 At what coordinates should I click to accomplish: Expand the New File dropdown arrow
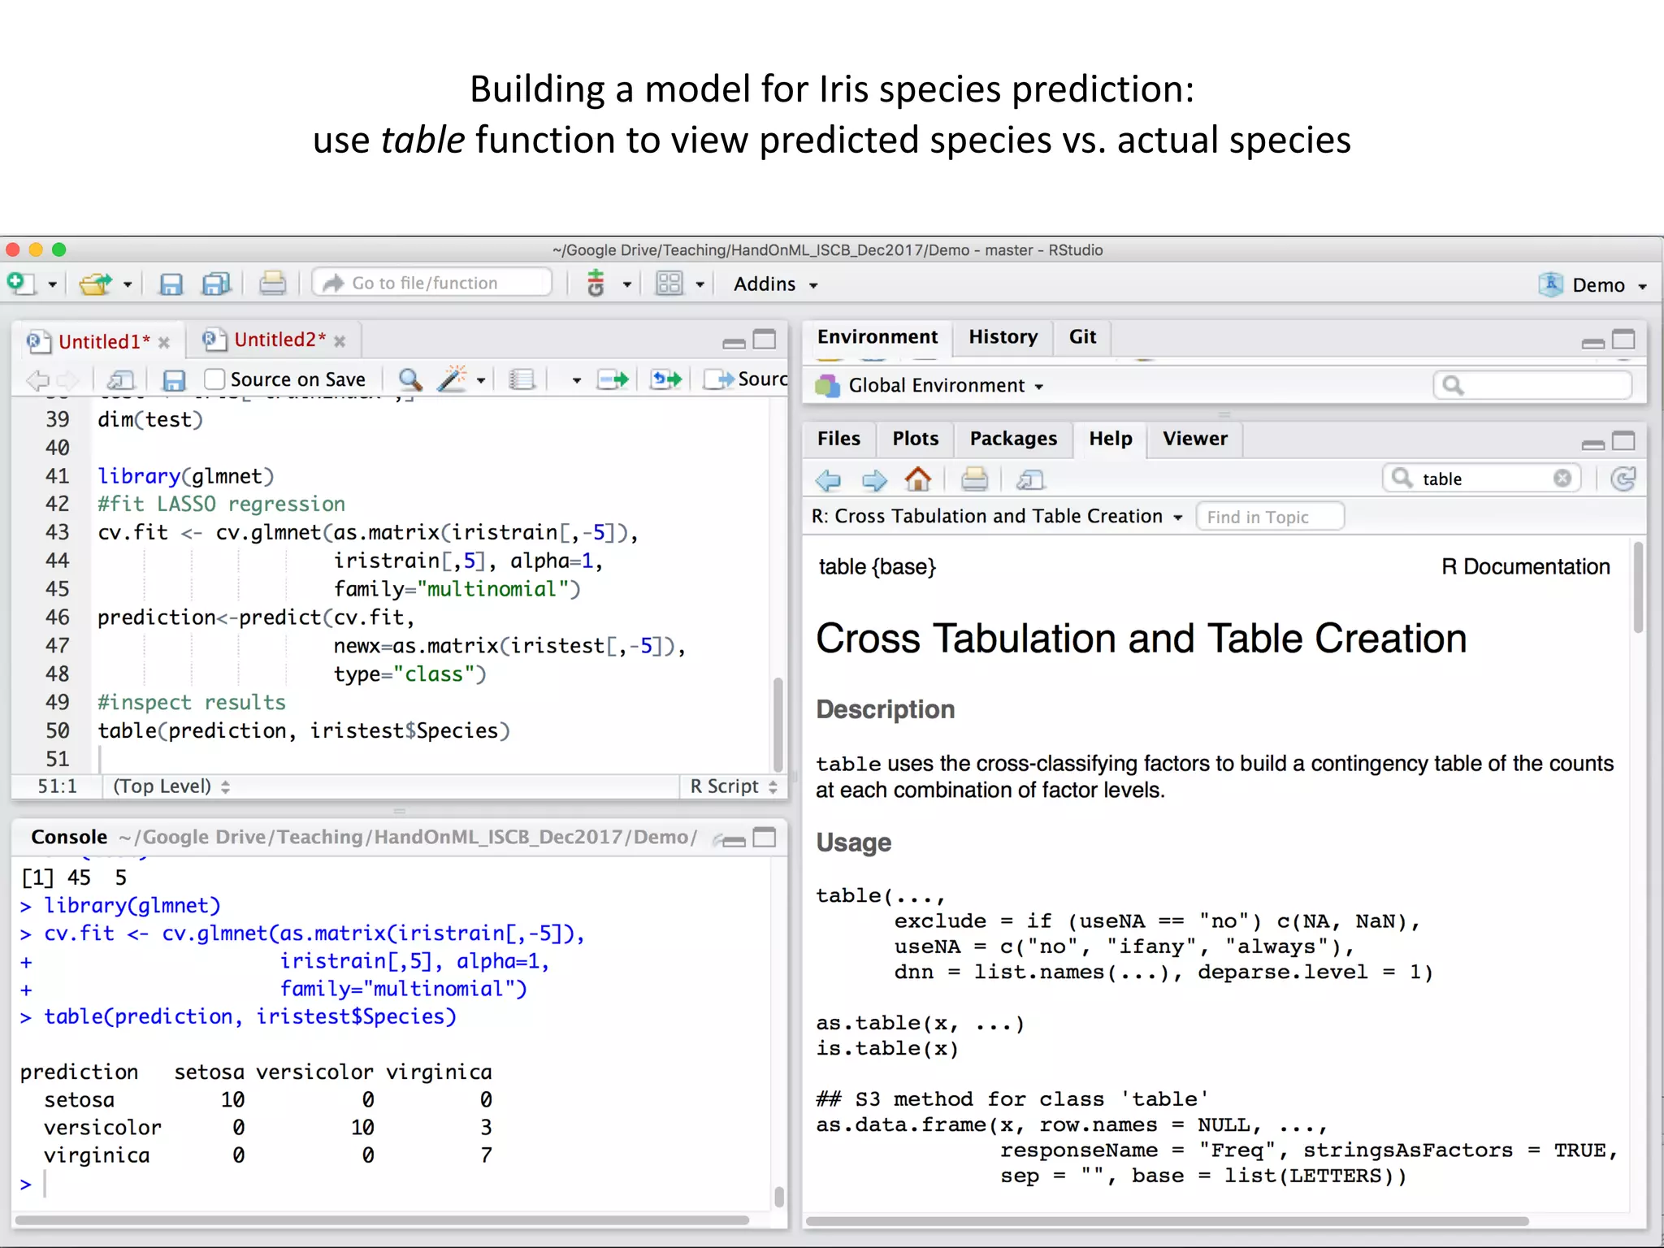[52, 284]
